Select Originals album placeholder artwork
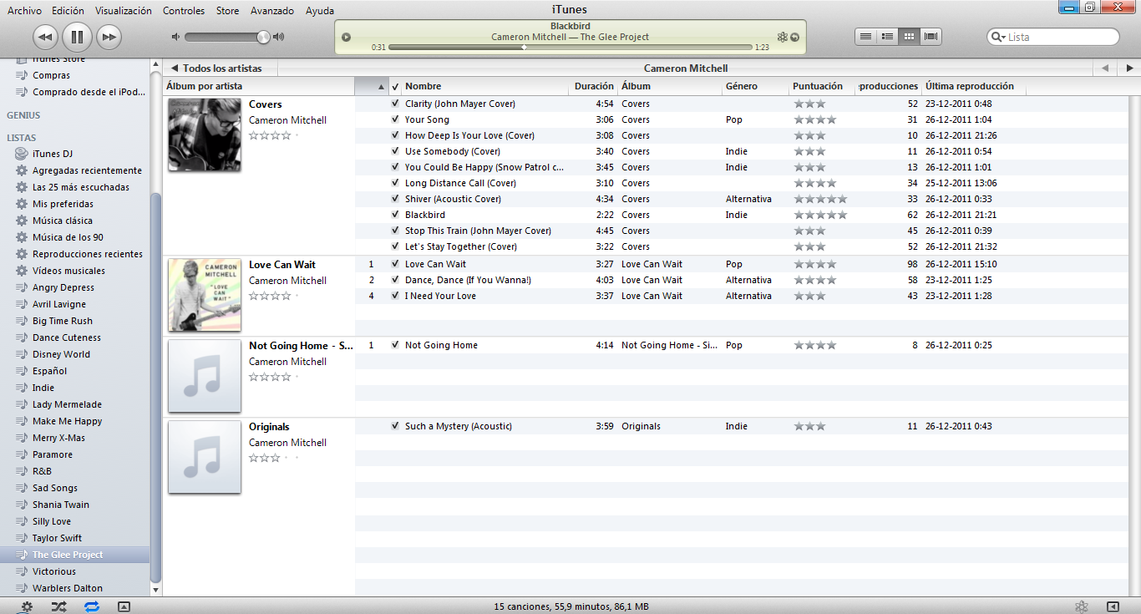The image size is (1141, 614). tap(205, 457)
